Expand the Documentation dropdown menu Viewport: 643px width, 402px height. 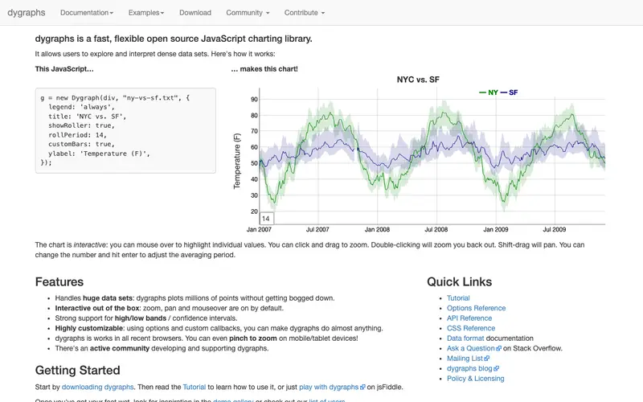[87, 13]
